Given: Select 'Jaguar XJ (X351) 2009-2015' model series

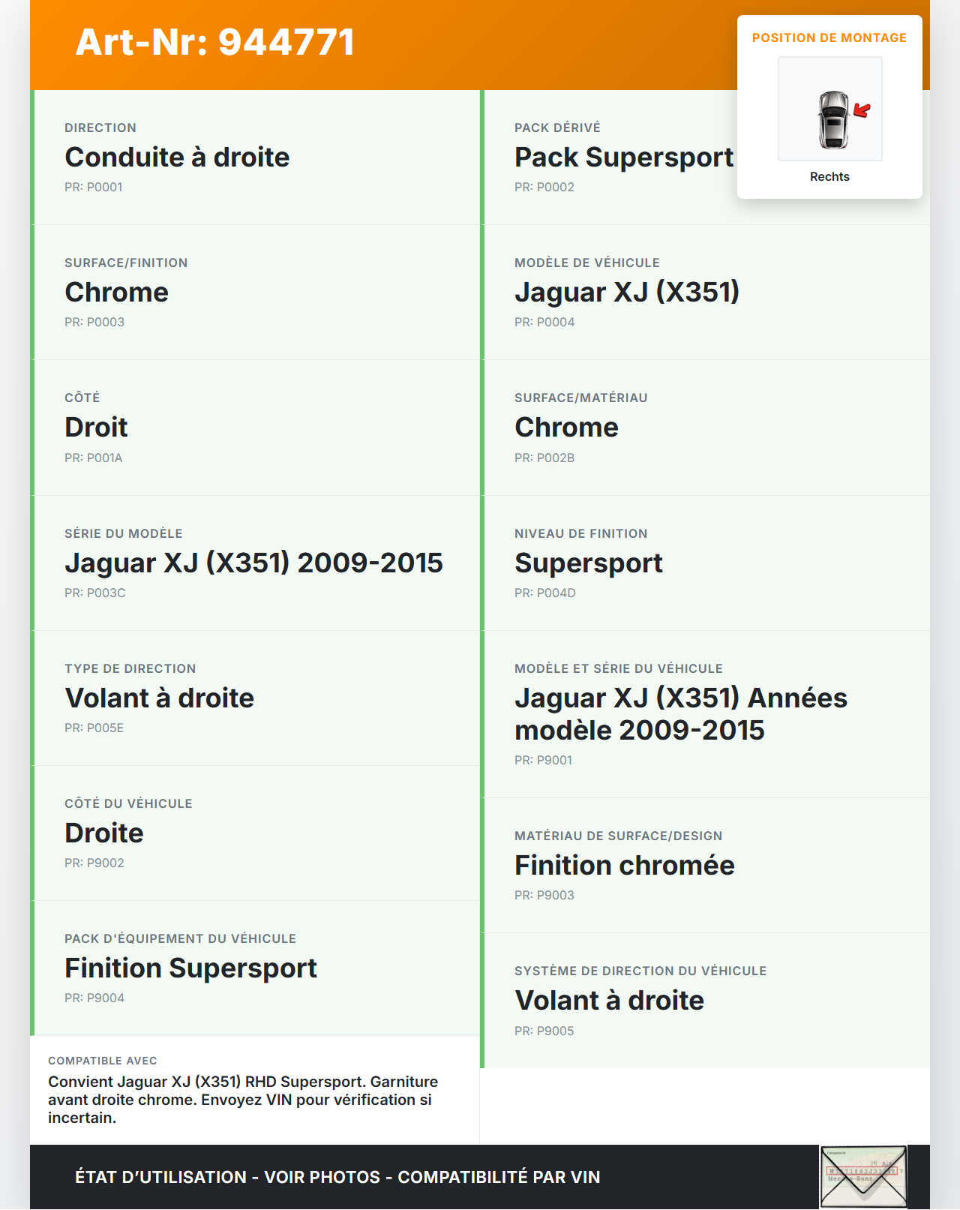Looking at the screenshot, I should pos(253,563).
